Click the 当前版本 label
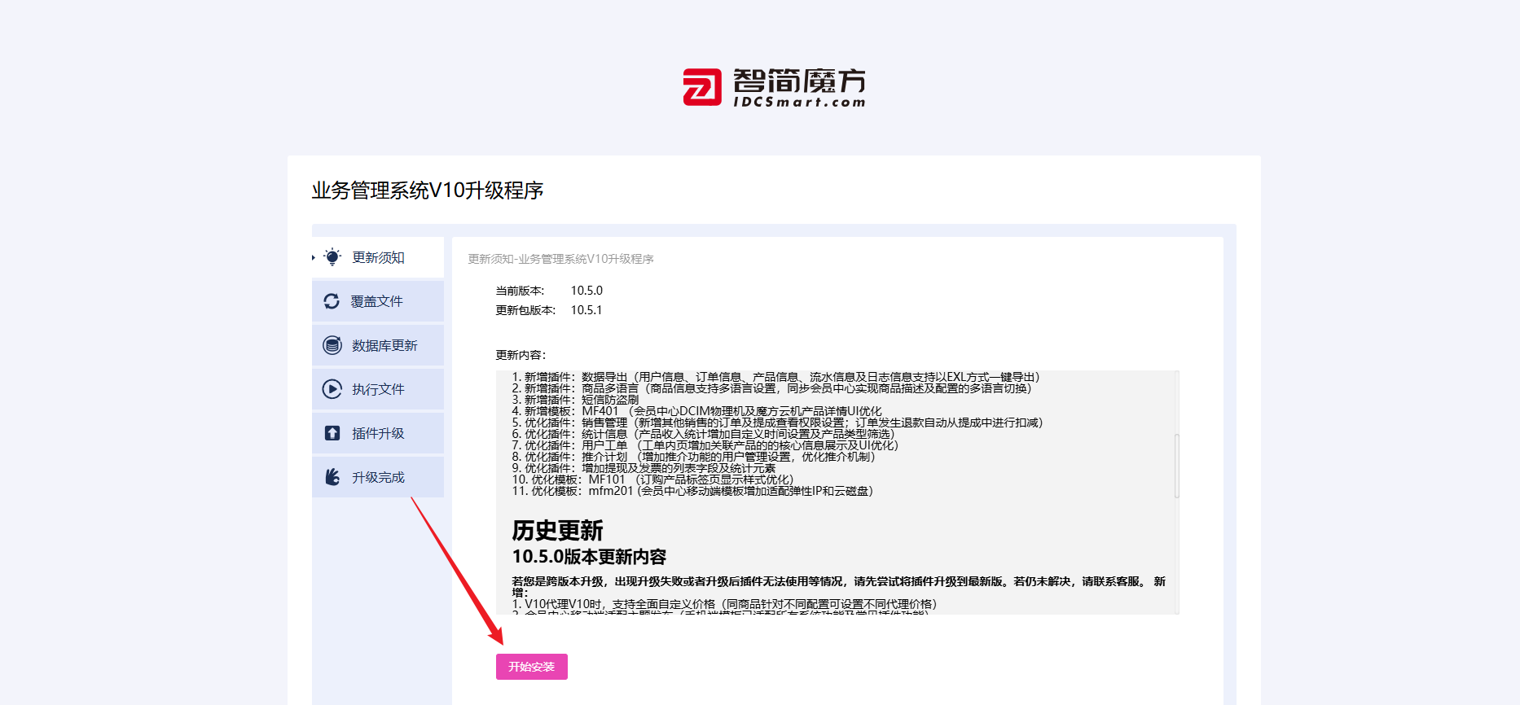Screen dimensions: 1520x705 (x=520, y=291)
